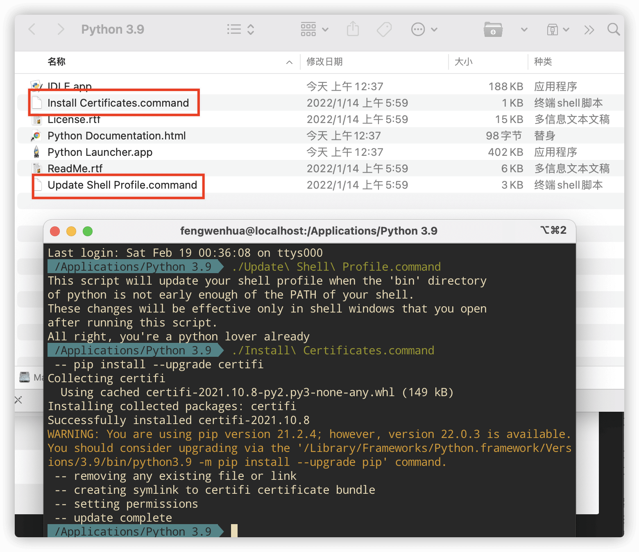Viewport: 639px width, 552px height.
Task: Select Update Shell Profile.command file
Action: (x=319, y=185)
